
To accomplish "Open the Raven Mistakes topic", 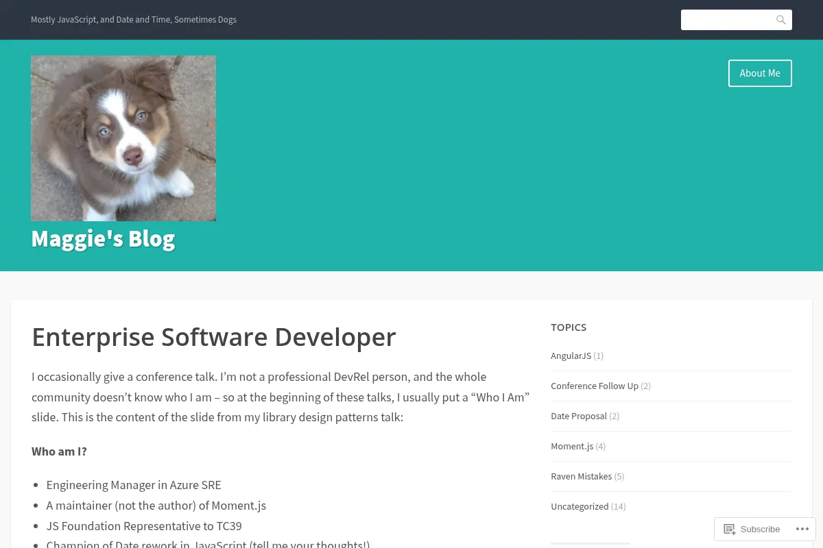I will [582, 476].
